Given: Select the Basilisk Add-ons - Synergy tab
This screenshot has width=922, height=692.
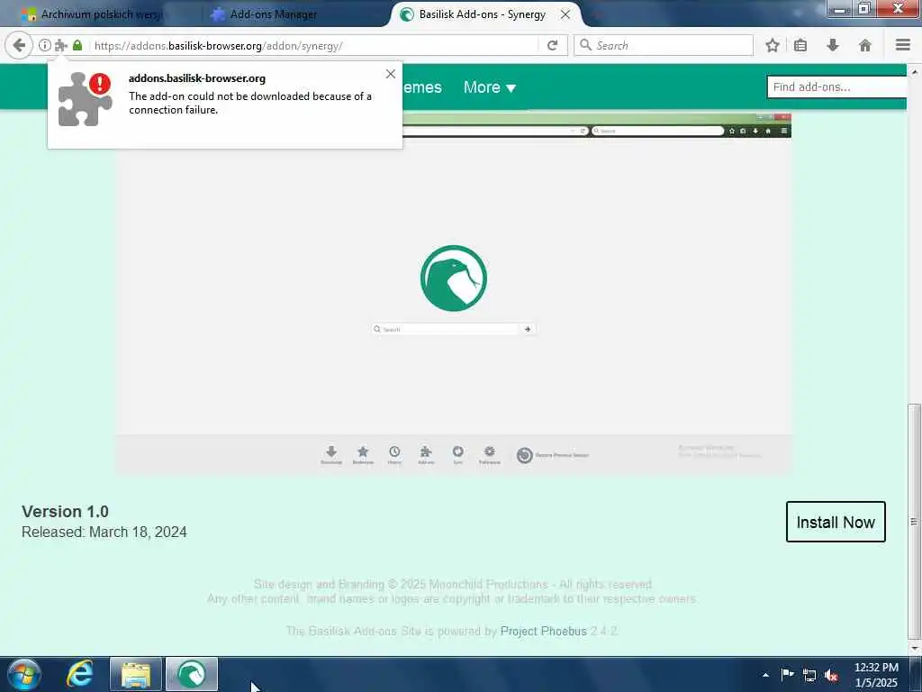Looking at the screenshot, I should pos(483,14).
